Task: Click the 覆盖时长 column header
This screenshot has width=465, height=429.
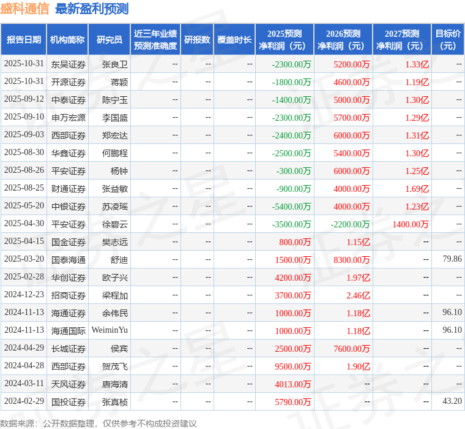Action: pyautogui.click(x=234, y=39)
